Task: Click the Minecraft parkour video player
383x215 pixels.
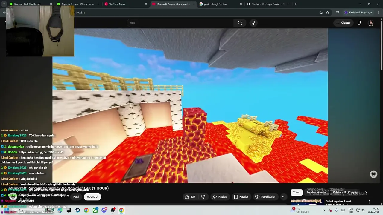Action: point(190,105)
